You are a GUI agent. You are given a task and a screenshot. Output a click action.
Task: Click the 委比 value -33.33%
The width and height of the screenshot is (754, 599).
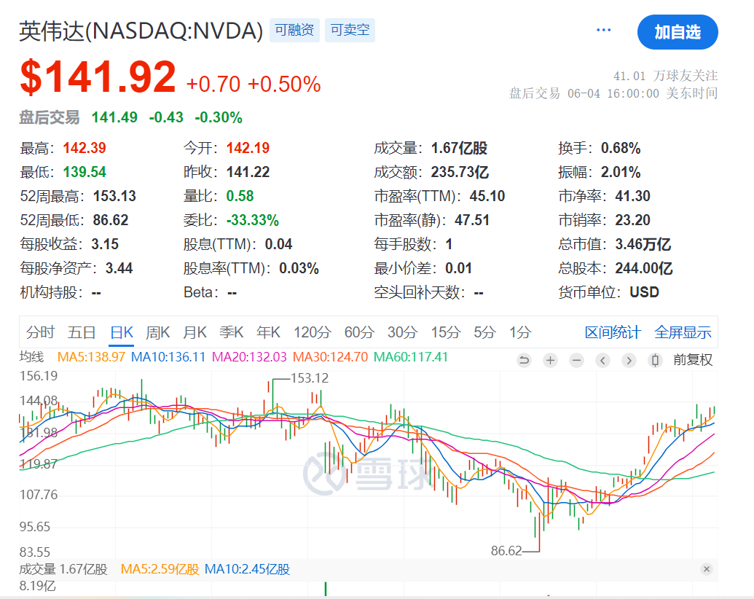(x=253, y=220)
